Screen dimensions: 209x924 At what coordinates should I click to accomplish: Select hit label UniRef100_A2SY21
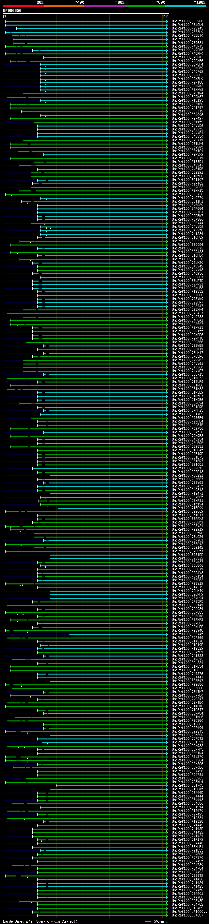point(187,526)
